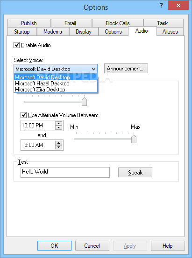Image resolution: width=192 pixels, height=258 pixels.
Task: Open the Announcement... dialog
Action: click(126, 69)
